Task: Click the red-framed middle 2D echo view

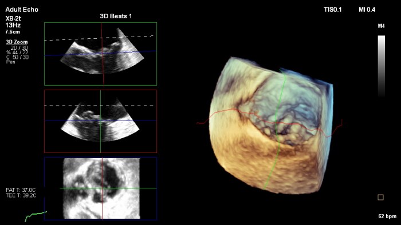Action: (x=100, y=121)
